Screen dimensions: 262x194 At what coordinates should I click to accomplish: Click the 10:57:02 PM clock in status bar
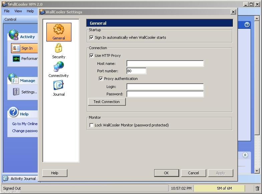[181, 188]
